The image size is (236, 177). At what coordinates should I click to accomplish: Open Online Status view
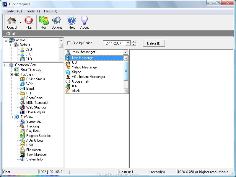pyautogui.click(x=35, y=79)
